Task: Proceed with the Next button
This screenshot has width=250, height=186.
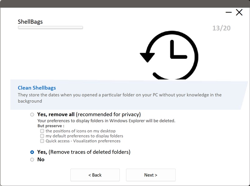Action: pos(151,175)
